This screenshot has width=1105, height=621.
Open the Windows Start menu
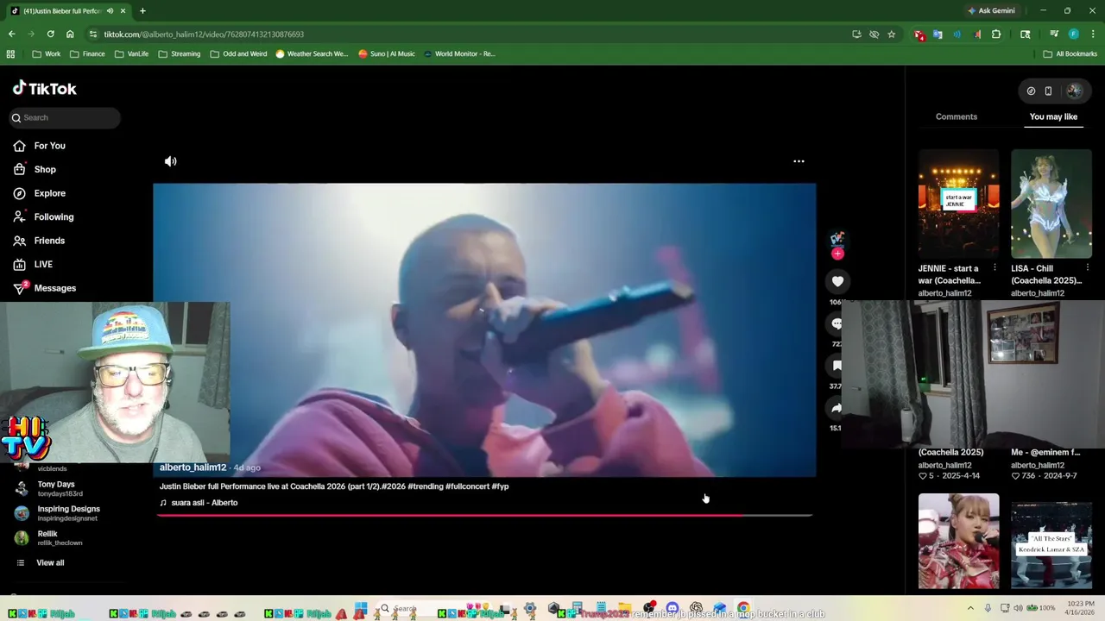pos(361,608)
